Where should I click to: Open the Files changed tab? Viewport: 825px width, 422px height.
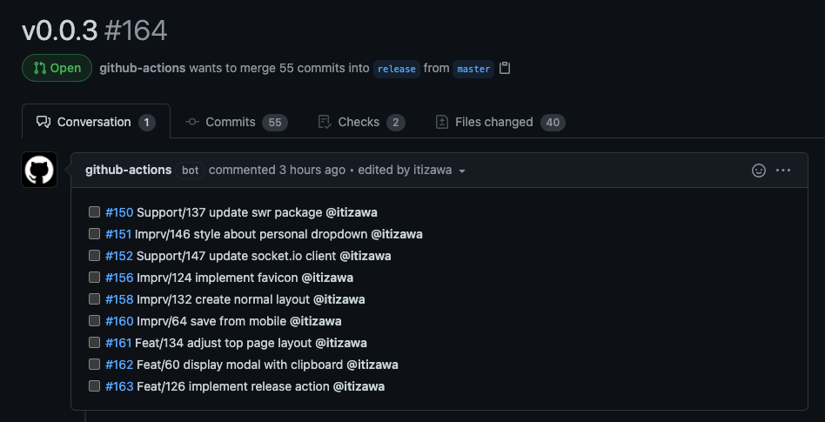click(x=500, y=122)
